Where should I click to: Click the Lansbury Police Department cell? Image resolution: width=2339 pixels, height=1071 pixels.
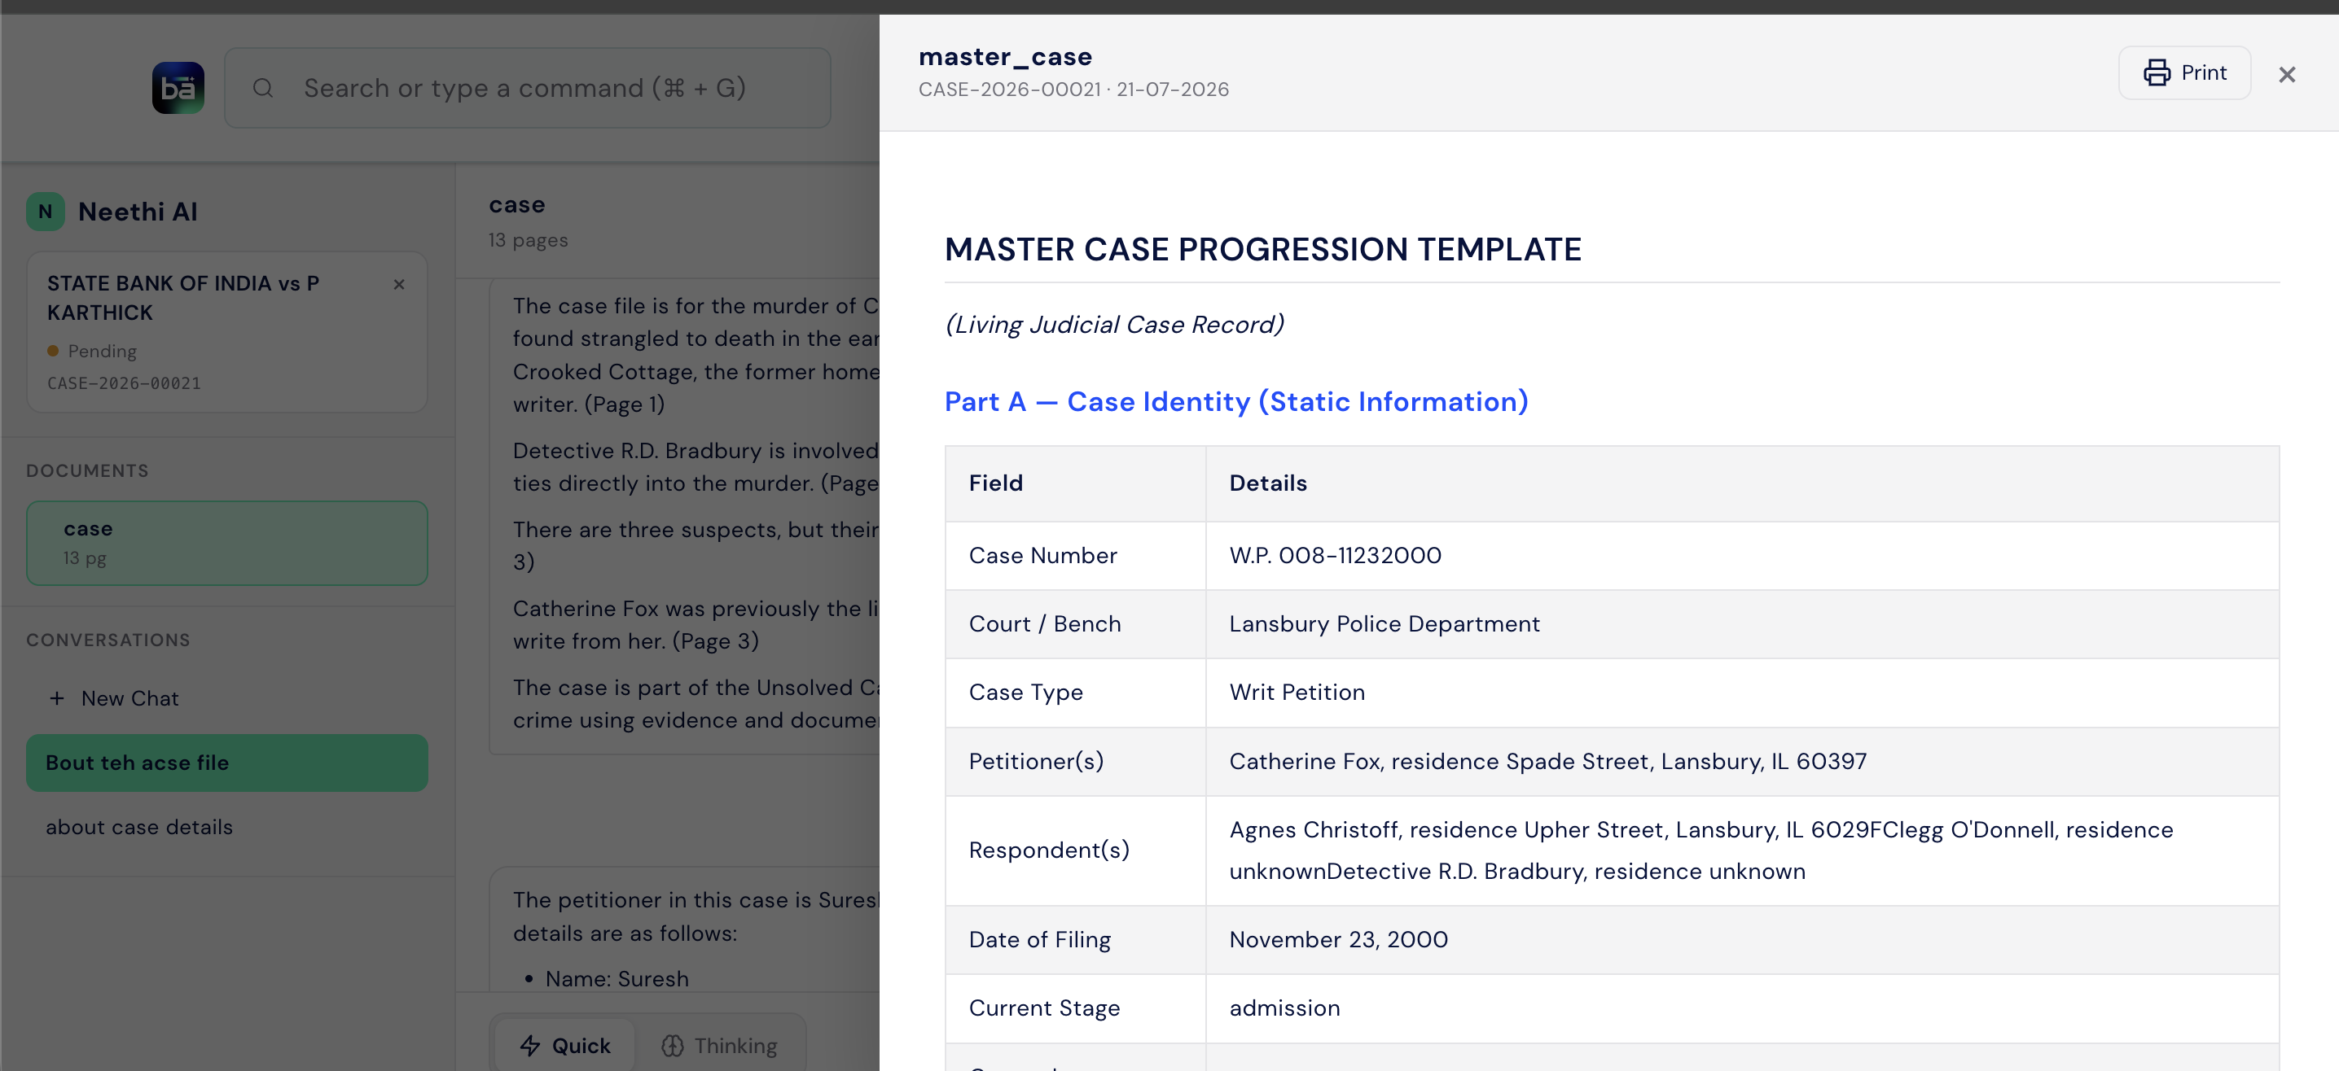(x=1741, y=623)
